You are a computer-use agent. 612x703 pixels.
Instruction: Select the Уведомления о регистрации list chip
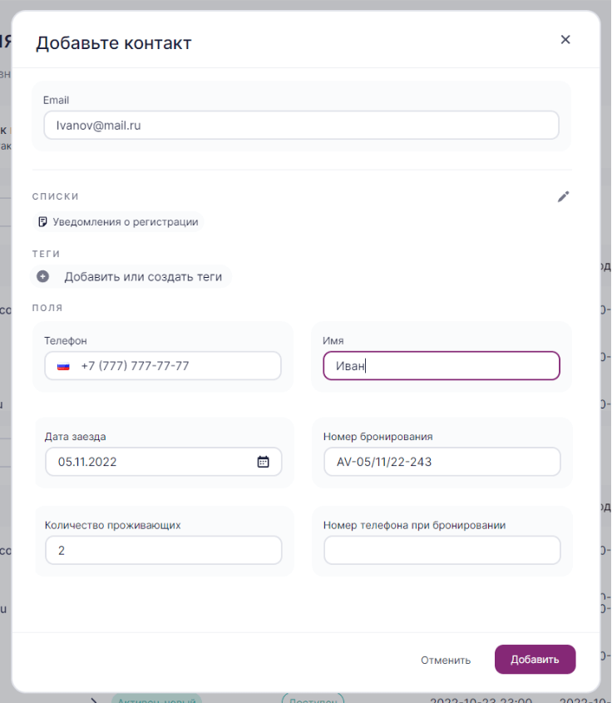[118, 222]
